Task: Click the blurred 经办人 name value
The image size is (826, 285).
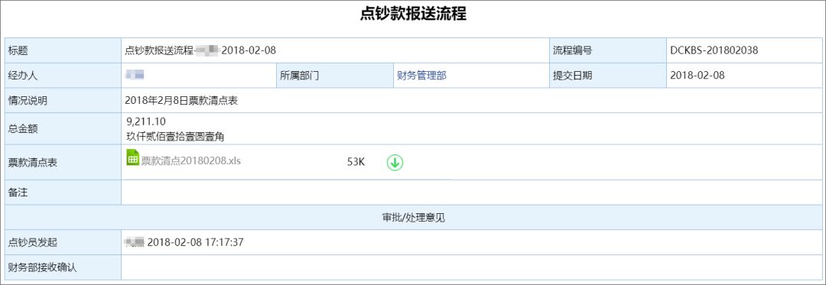Action: pos(135,75)
